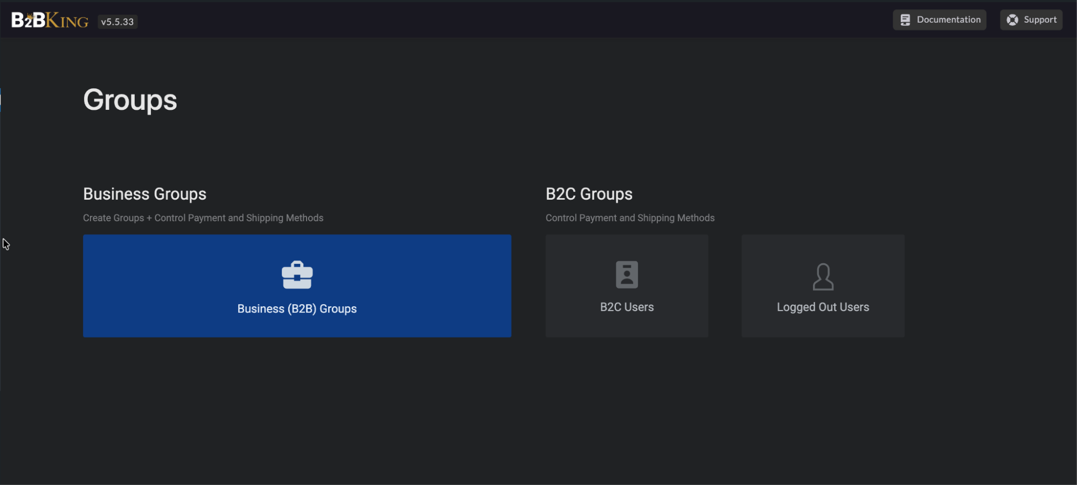
Task: Open the Support button text
Action: pos(1040,19)
